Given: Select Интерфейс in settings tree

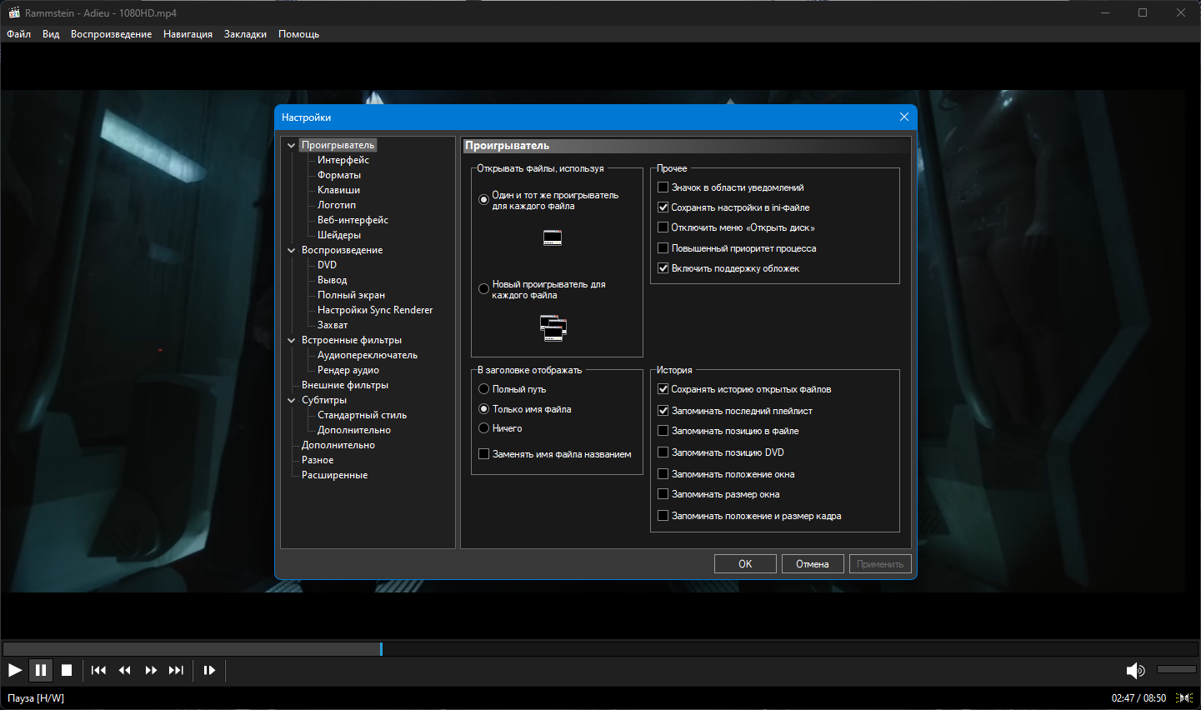Looking at the screenshot, I should 343,160.
